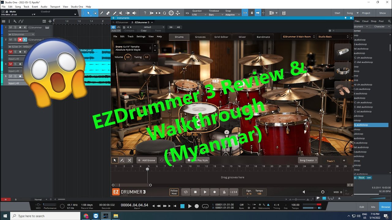
Task: Disable record arm on track 2
Action: [20, 40]
